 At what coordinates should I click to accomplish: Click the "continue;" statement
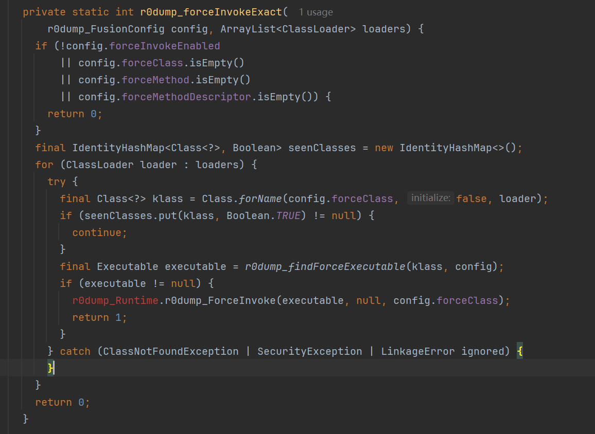[x=100, y=233]
